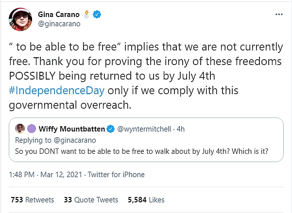
Task: Click the purple circle next to Wiffy Mountbatten
Action: 31,129
